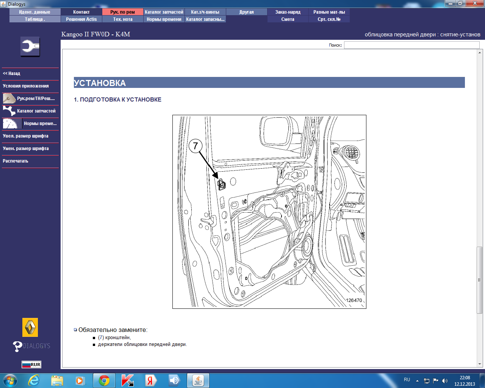Open Решения Actis tab
The width and height of the screenshot is (485, 388).
81,19
